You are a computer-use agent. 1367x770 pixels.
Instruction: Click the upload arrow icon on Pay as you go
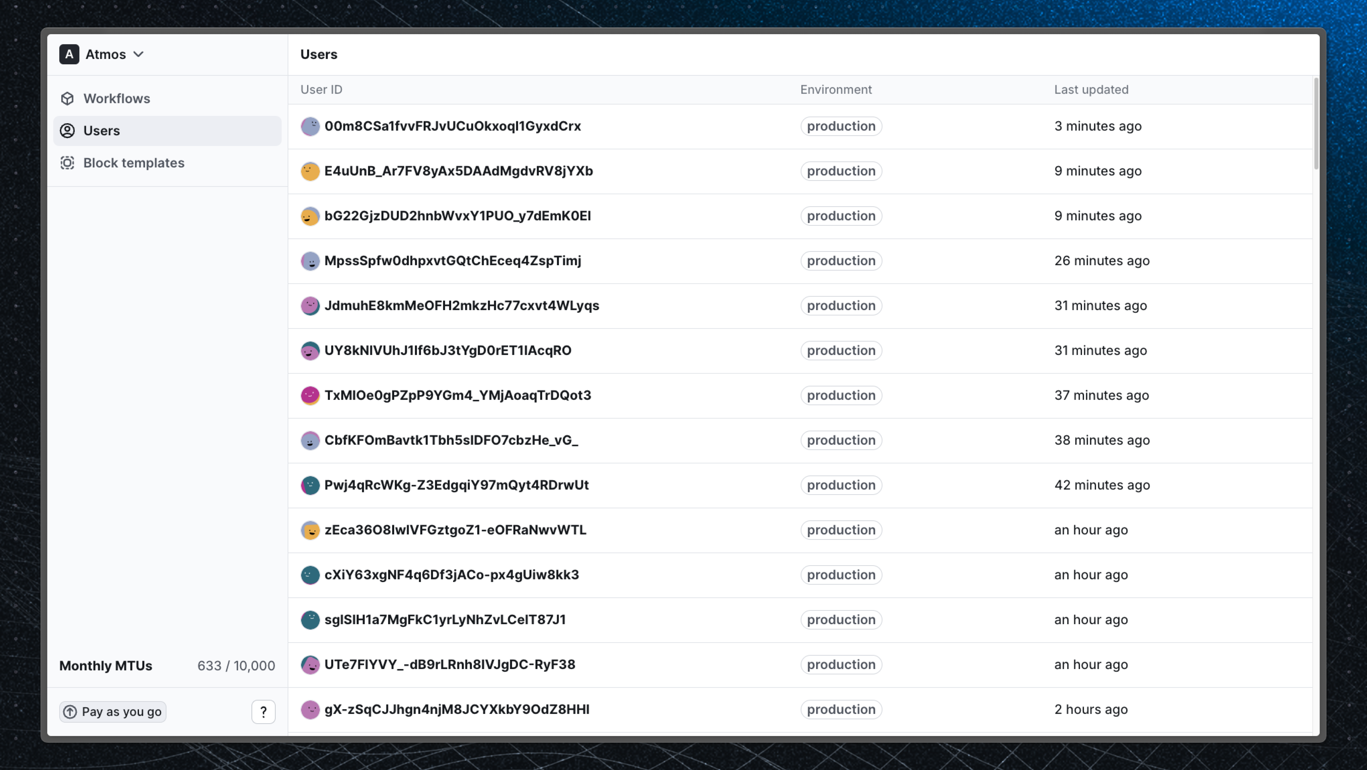pos(71,712)
